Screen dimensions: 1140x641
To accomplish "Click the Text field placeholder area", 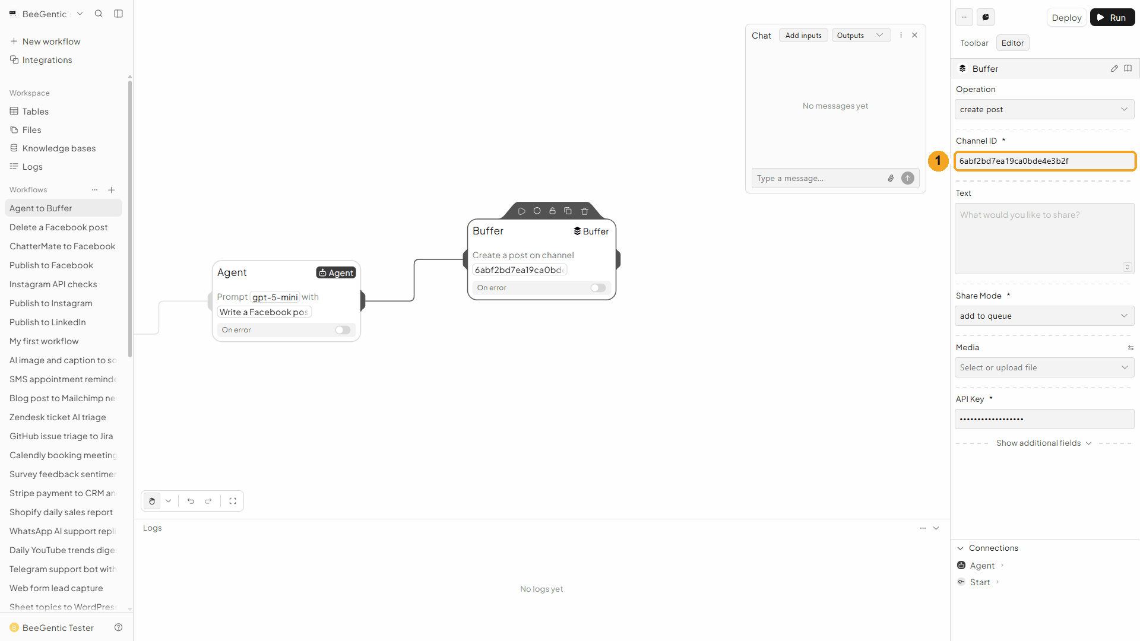I will point(1044,239).
